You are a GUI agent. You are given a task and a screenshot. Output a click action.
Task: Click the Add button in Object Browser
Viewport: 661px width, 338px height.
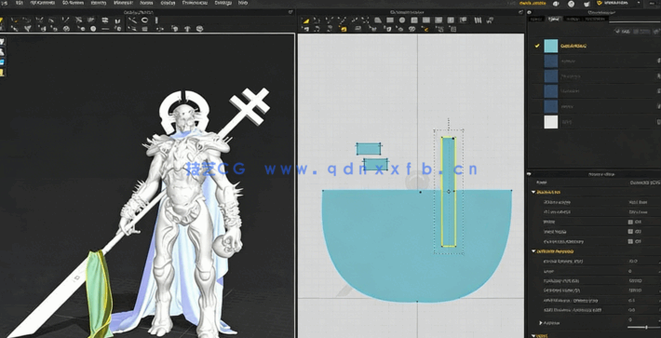click(623, 32)
